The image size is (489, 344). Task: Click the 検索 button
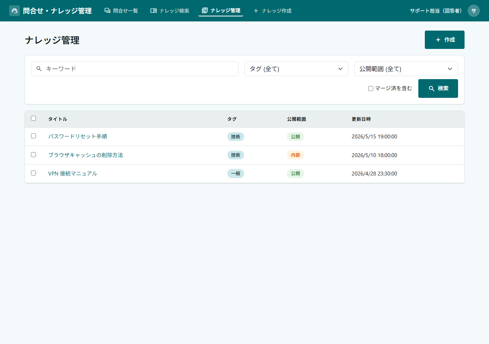coord(438,88)
